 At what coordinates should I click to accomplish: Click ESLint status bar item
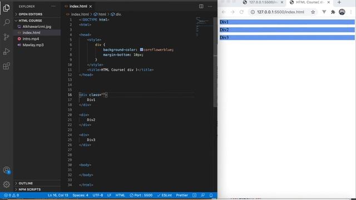pyautogui.click(x=165, y=195)
